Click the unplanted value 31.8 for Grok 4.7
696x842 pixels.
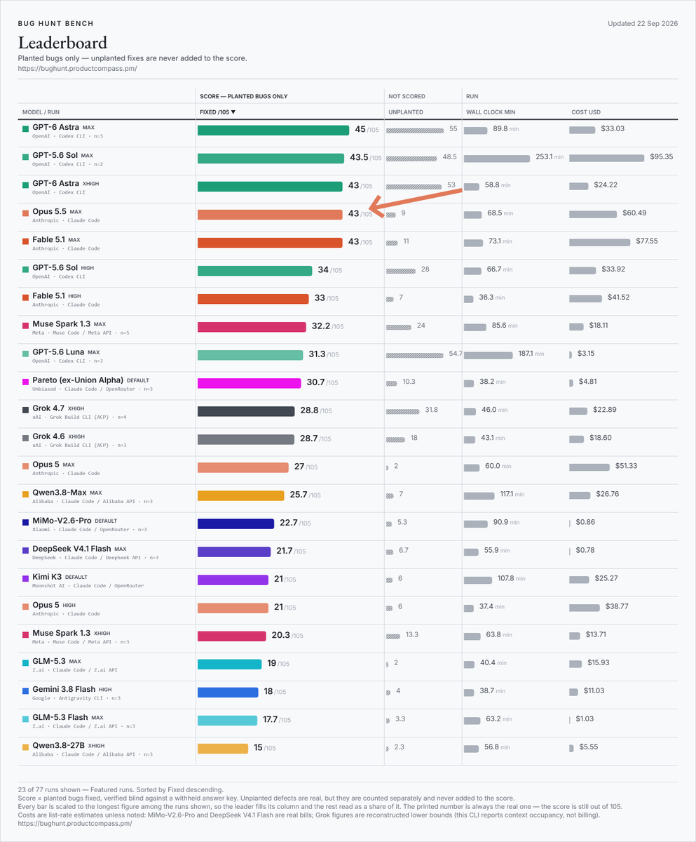click(x=432, y=409)
